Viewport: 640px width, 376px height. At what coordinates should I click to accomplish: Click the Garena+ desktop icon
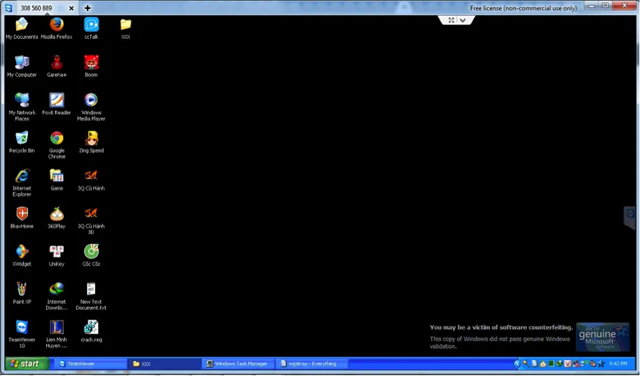(x=56, y=63)
